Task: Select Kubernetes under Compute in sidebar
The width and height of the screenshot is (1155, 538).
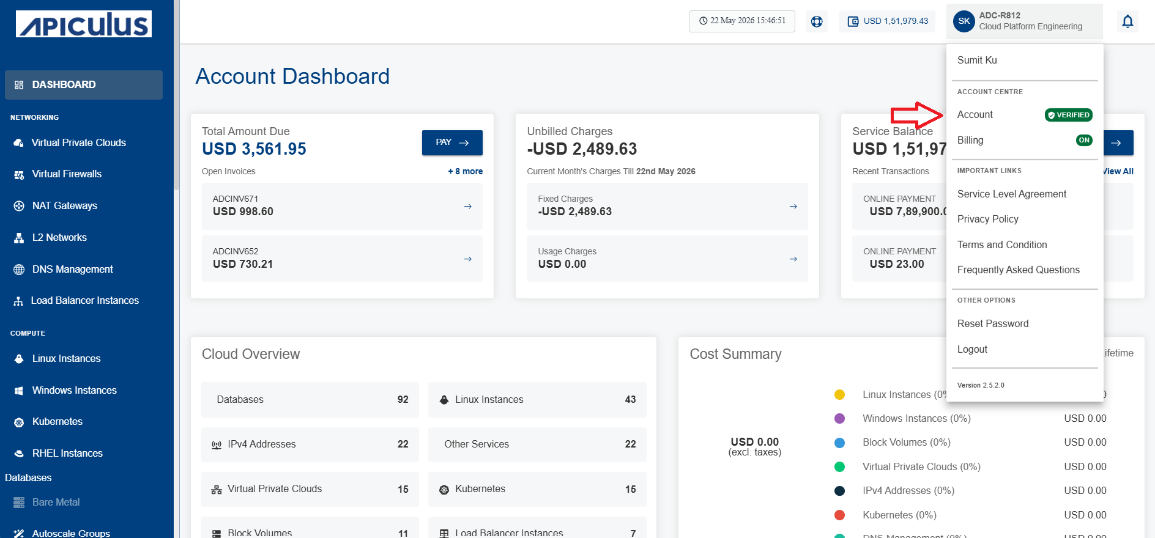Action: [x=57, y=422]
